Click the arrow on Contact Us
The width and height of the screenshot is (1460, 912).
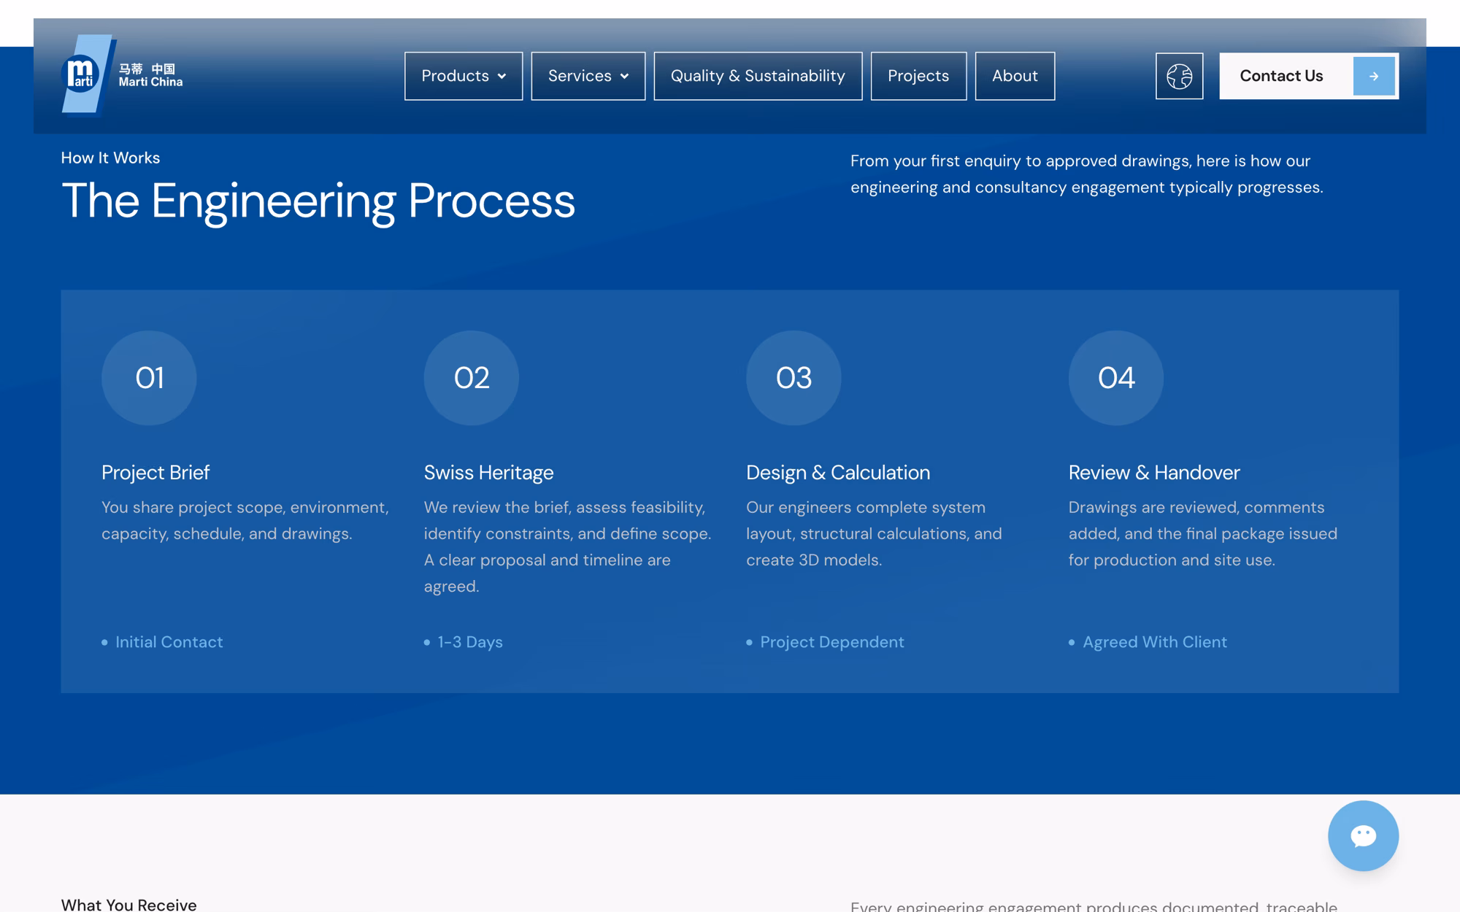tap(1374, 76)
